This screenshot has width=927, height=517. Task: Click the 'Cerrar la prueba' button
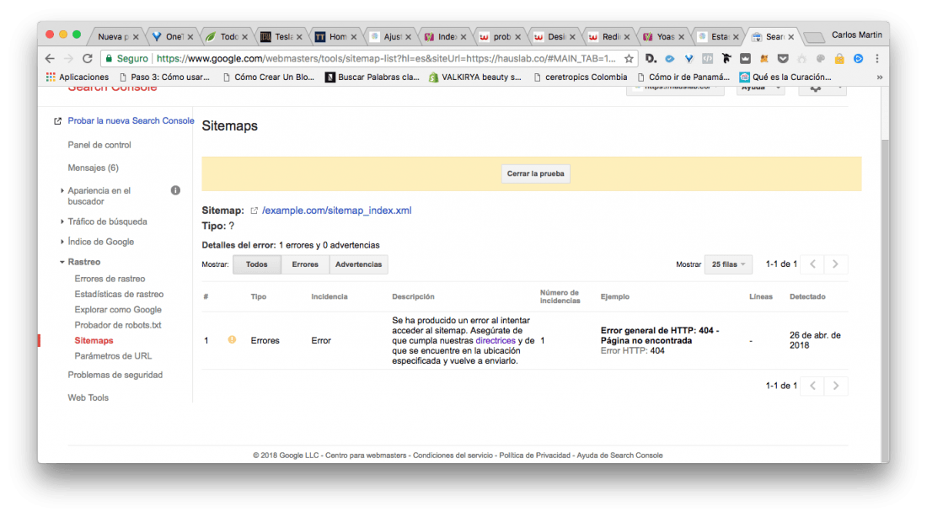coord(536,173)
